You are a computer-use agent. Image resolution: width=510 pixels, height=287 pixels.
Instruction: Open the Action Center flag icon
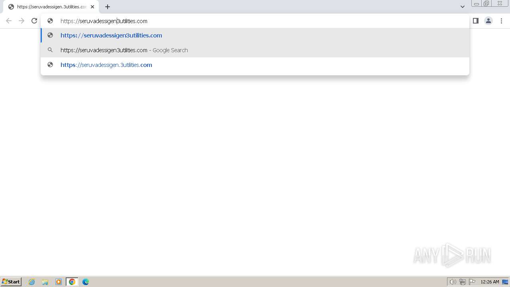(472, 282)
